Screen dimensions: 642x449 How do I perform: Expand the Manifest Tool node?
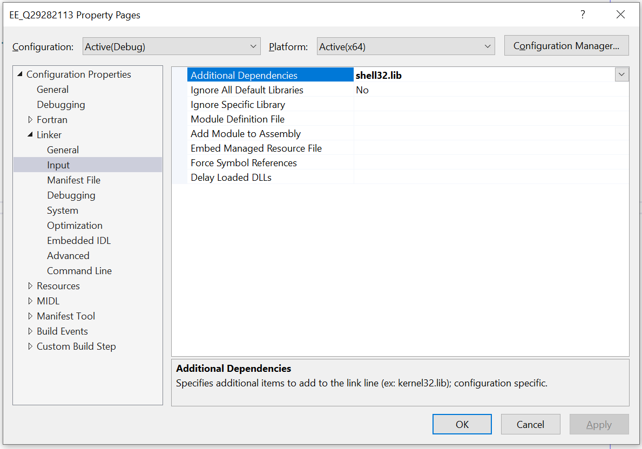point(30,316)
